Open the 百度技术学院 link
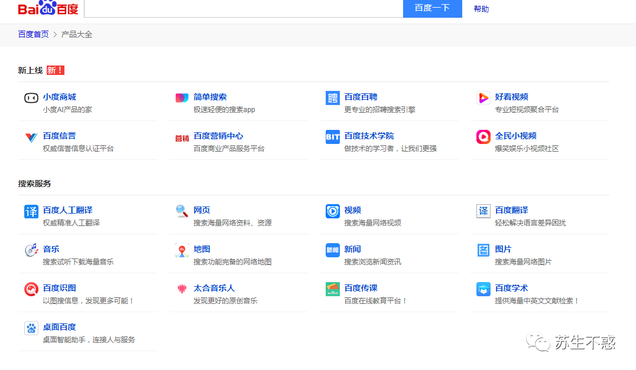636x370 pixels. pyautogui.click(x=369, y=136)
